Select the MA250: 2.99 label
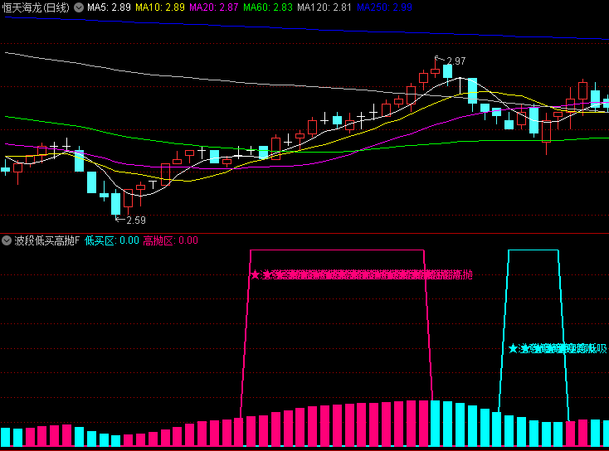 pos(384,7)
